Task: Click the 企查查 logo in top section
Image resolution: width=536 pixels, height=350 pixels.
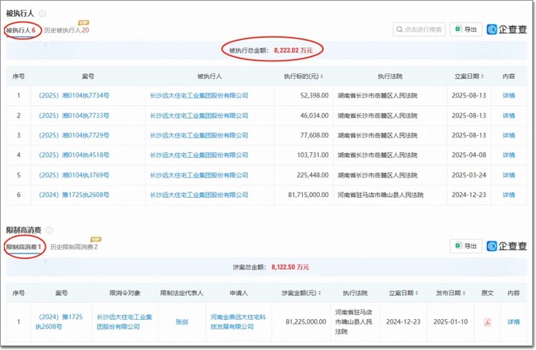Action: [x=507, y=30]
